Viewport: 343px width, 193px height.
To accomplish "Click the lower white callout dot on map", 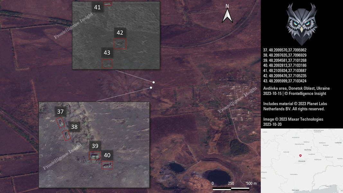I will [151, 87].
